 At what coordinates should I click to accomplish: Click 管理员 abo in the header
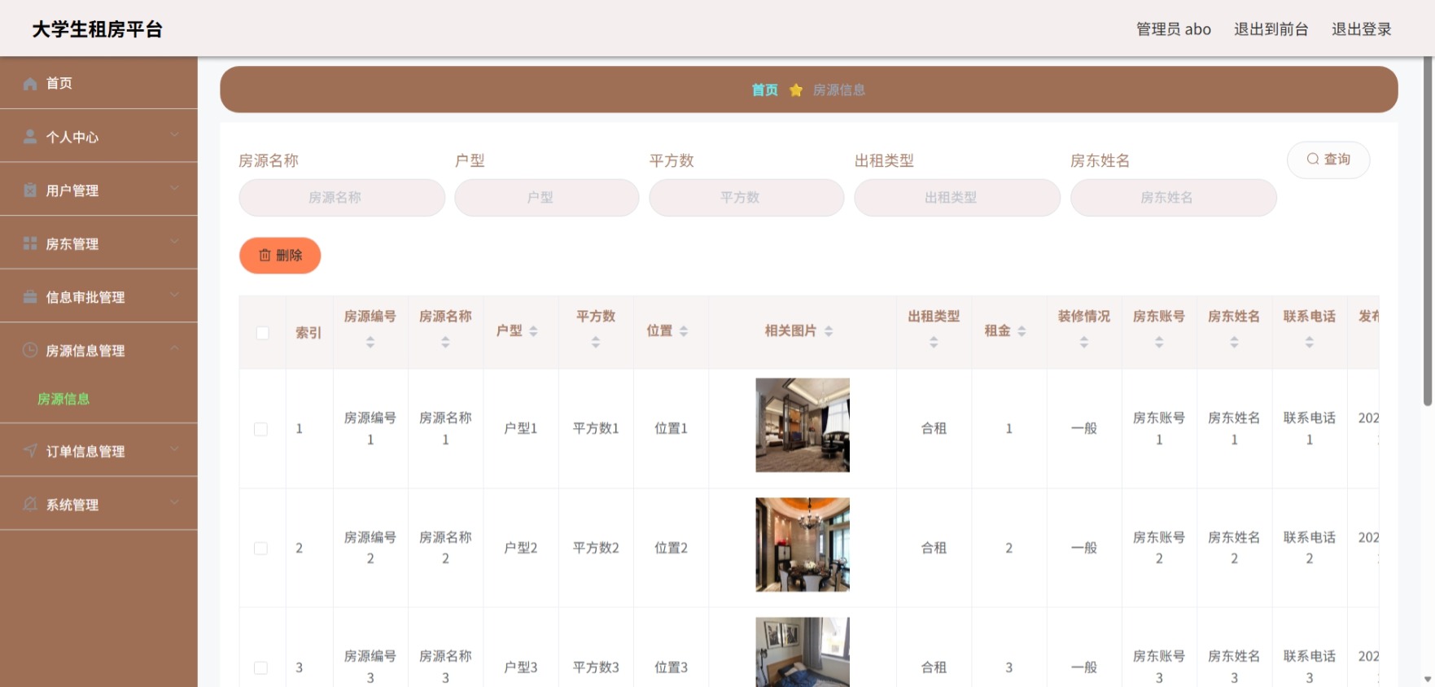tap(1173, 29)
